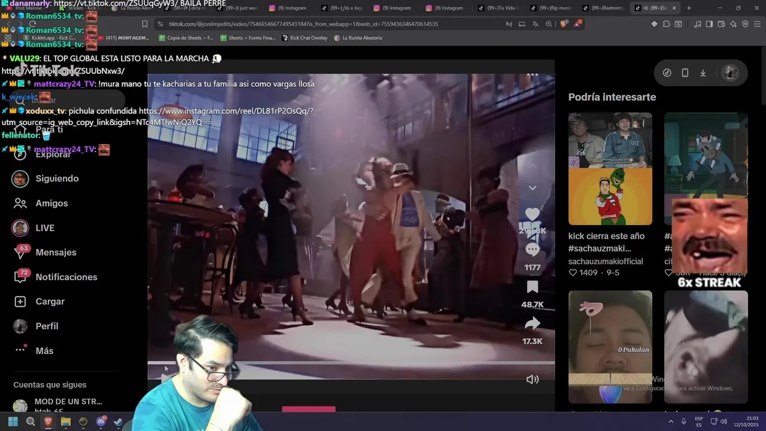This screenshot has height=431, width=766.
Task: Open the Brave VPN shield icon
Action: click(745, 24)
